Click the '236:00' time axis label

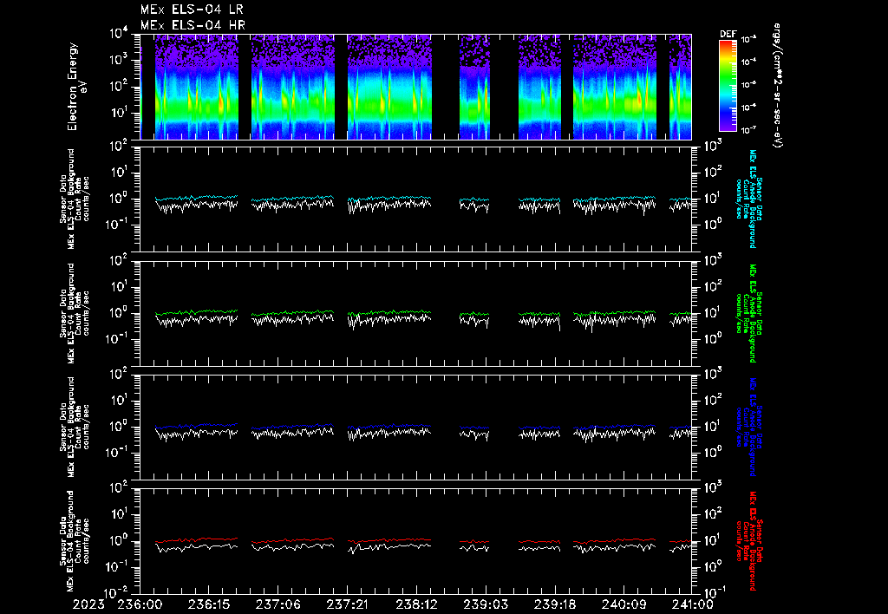pos(140,604)
